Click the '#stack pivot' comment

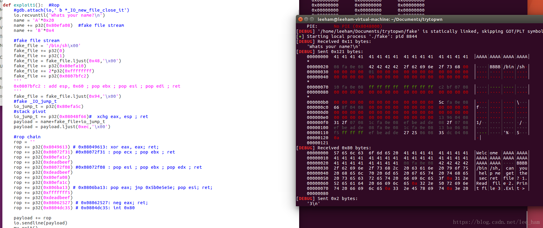pos(30,111)
